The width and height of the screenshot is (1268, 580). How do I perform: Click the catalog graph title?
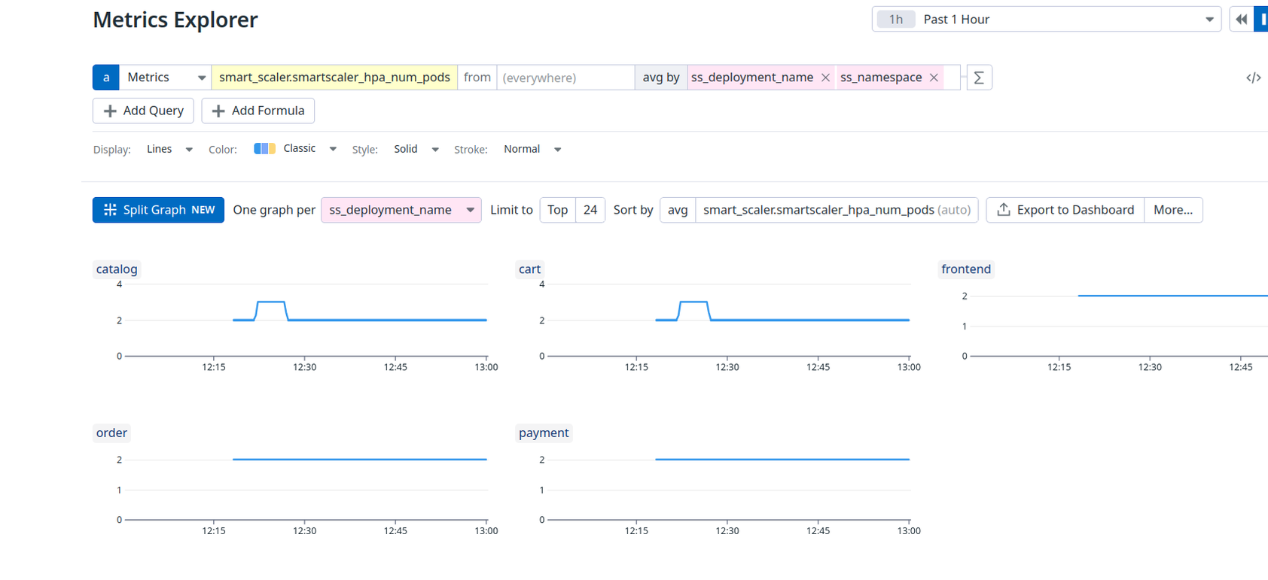point(117,269)
